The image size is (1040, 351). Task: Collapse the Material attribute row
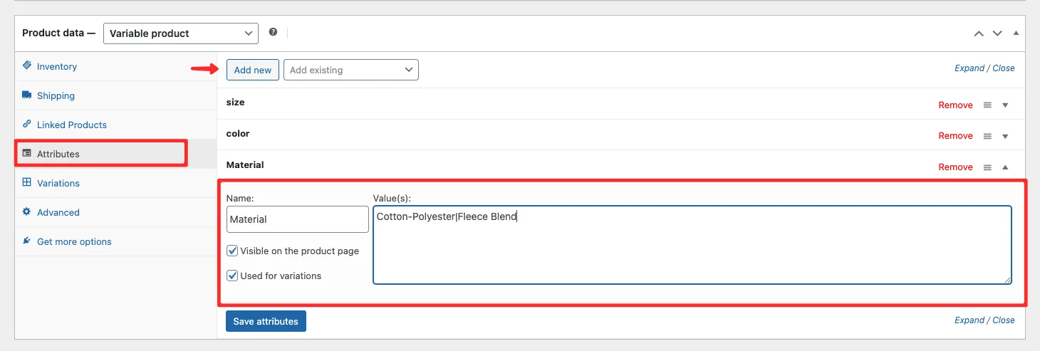pyautogui.click(x=1006, y=167)
